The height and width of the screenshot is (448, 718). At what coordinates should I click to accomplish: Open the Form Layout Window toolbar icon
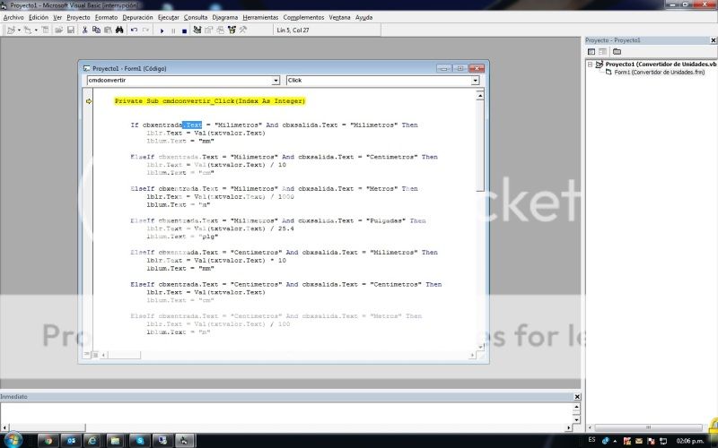[x=220, y=30]
